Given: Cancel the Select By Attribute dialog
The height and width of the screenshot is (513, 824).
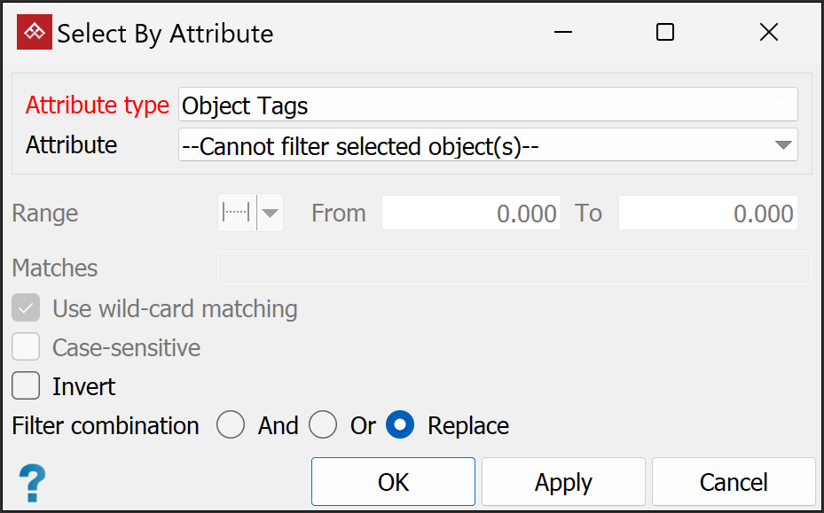Looking at the screenshot, I should coord(733,482).
